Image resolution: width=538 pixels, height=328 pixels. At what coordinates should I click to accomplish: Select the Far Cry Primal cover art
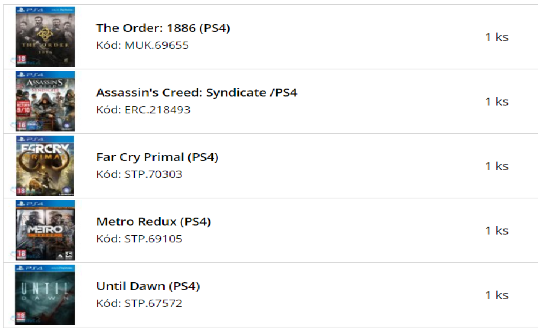(x=45, y=166)
